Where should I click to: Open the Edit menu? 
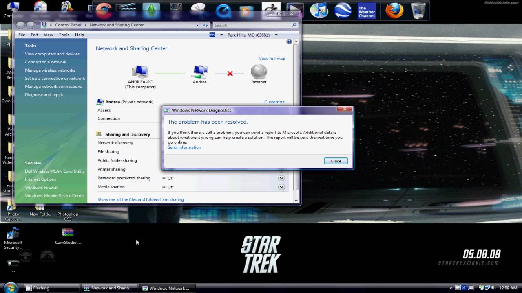coord(34,35)
